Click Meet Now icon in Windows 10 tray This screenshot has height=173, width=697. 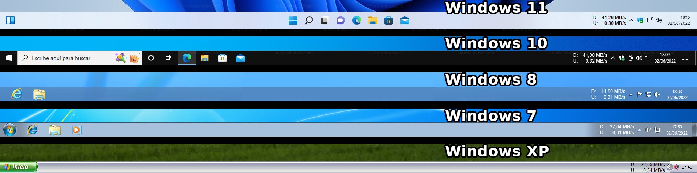pos(631,58)
